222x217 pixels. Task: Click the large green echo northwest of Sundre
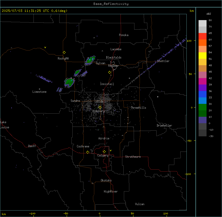(x=69, y=82)
